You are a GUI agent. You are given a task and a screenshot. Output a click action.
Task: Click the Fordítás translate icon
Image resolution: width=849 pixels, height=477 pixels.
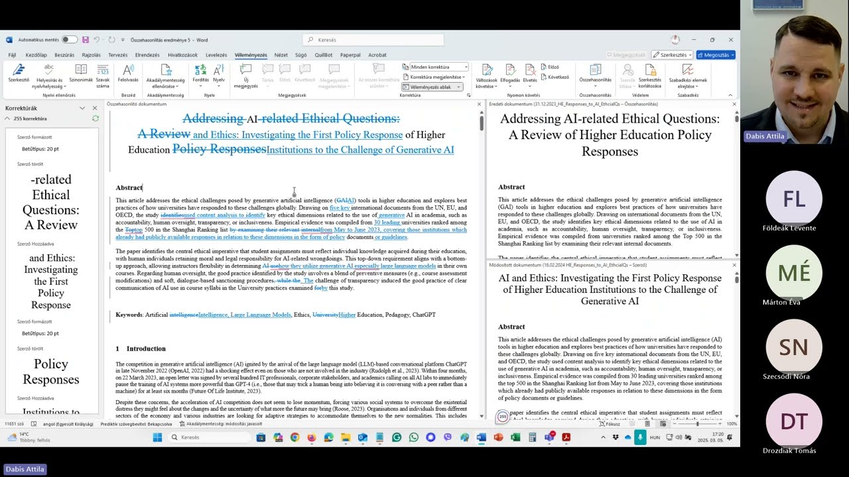[x=200, y=74]
